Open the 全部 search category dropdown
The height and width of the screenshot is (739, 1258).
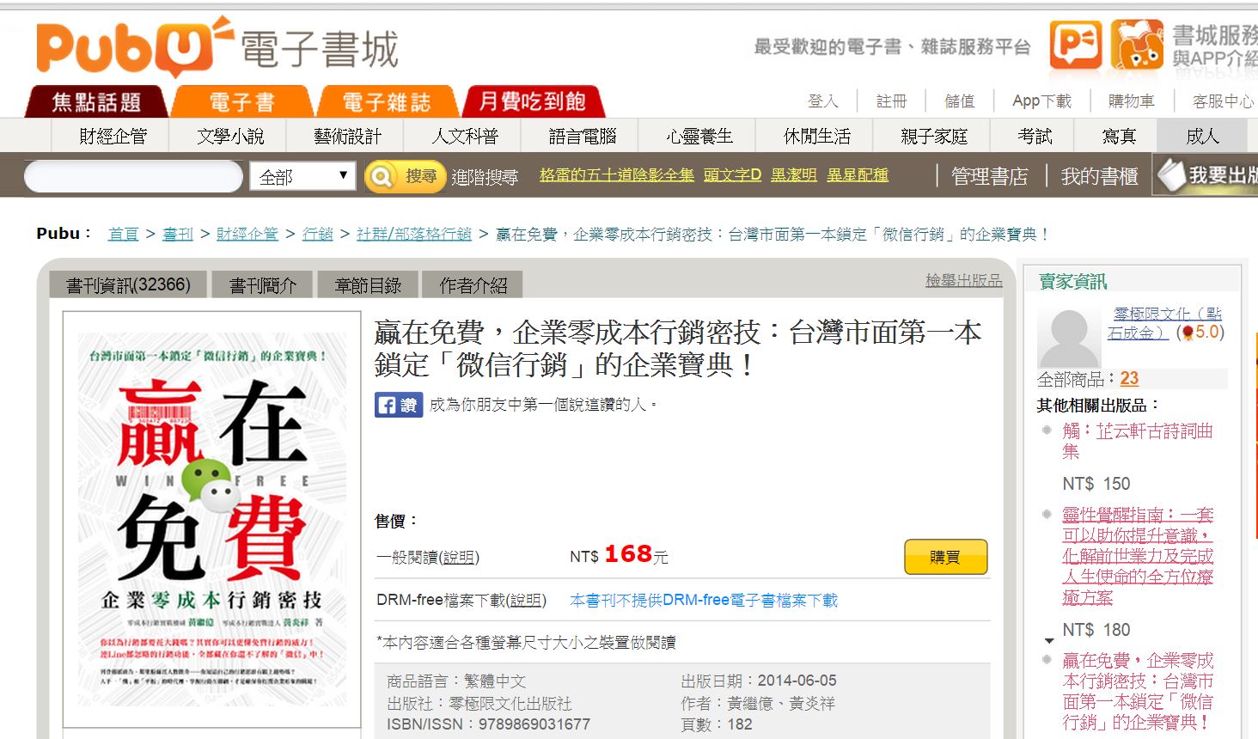coord(304,177)
